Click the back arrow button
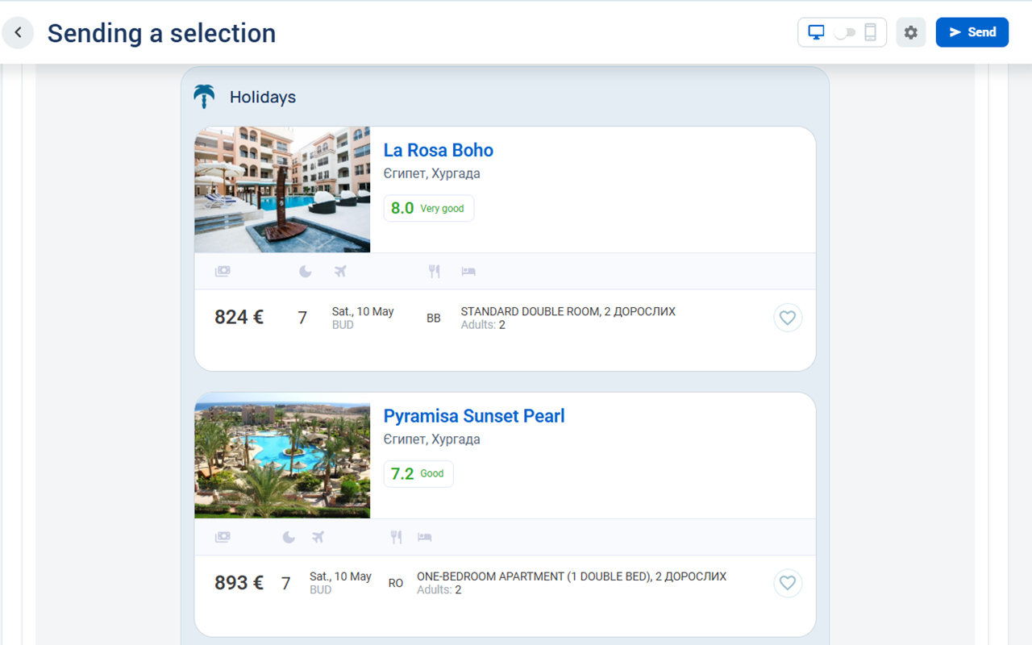 [x=18, y=33]
